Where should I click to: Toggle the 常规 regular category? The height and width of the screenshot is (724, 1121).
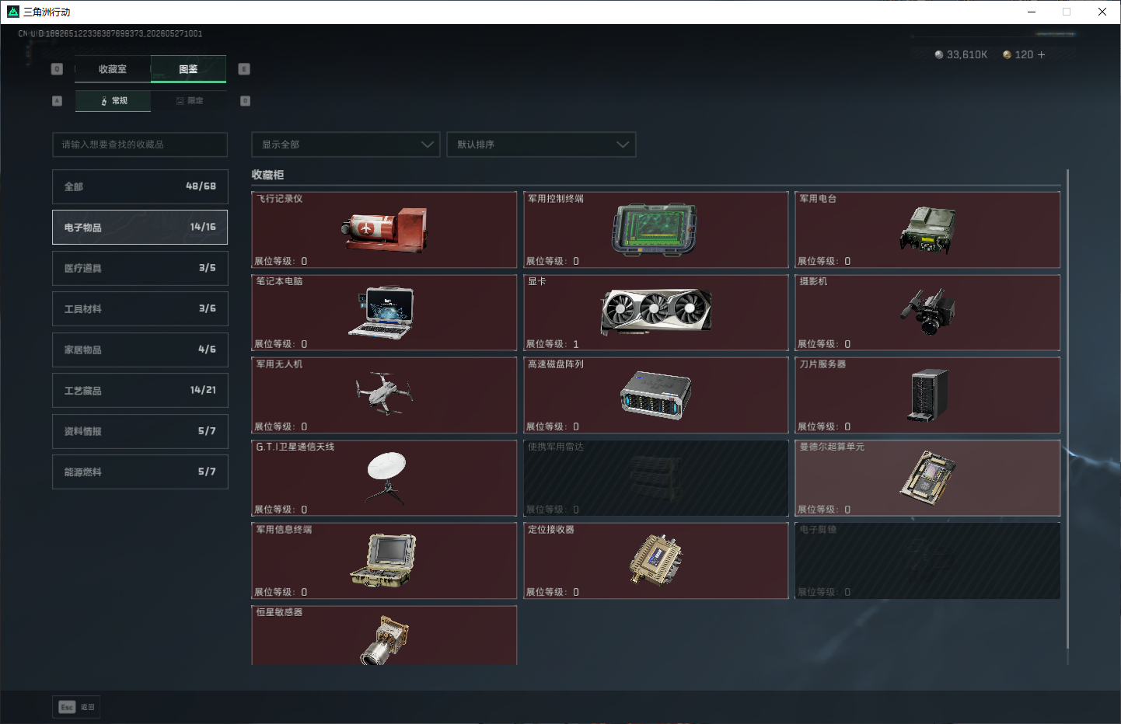113,101
